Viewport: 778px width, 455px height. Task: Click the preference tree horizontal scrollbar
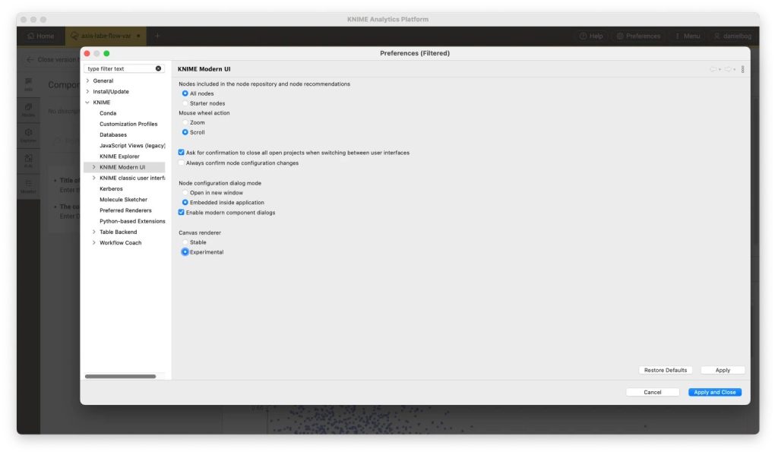coord(120,377)
